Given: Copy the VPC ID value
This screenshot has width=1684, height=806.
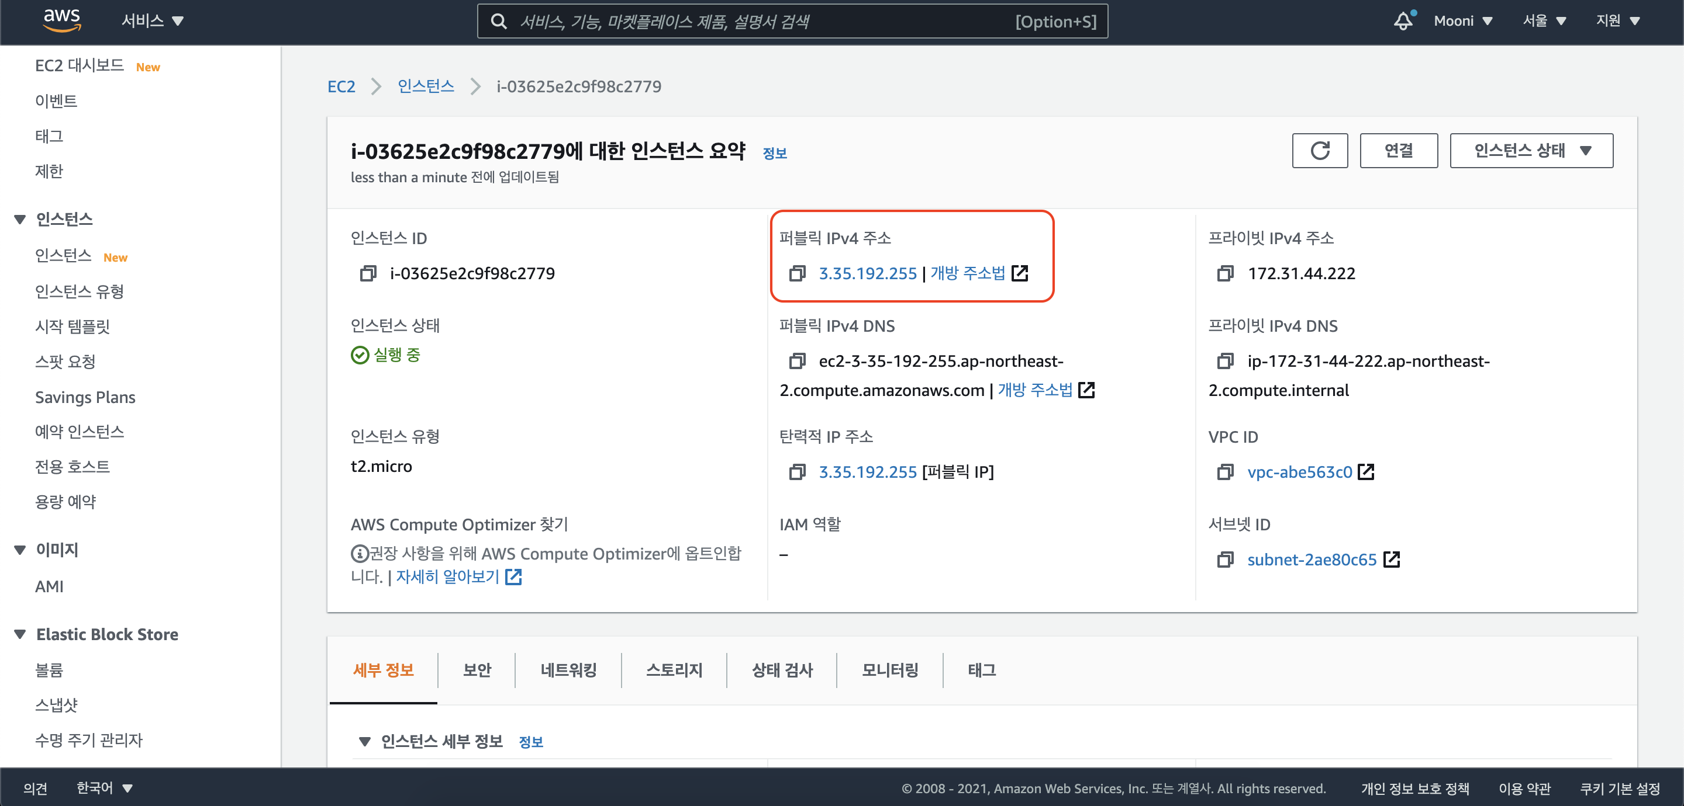Looking at the screenshot, I should 1225,471.
